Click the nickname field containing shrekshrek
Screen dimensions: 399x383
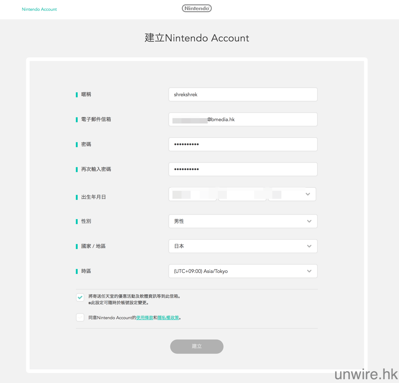(x=243, y=95)
